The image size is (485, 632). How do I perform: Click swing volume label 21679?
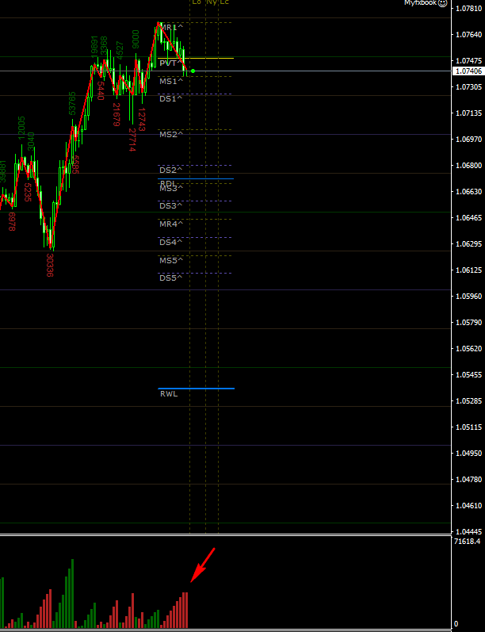(x=116, y=114)
